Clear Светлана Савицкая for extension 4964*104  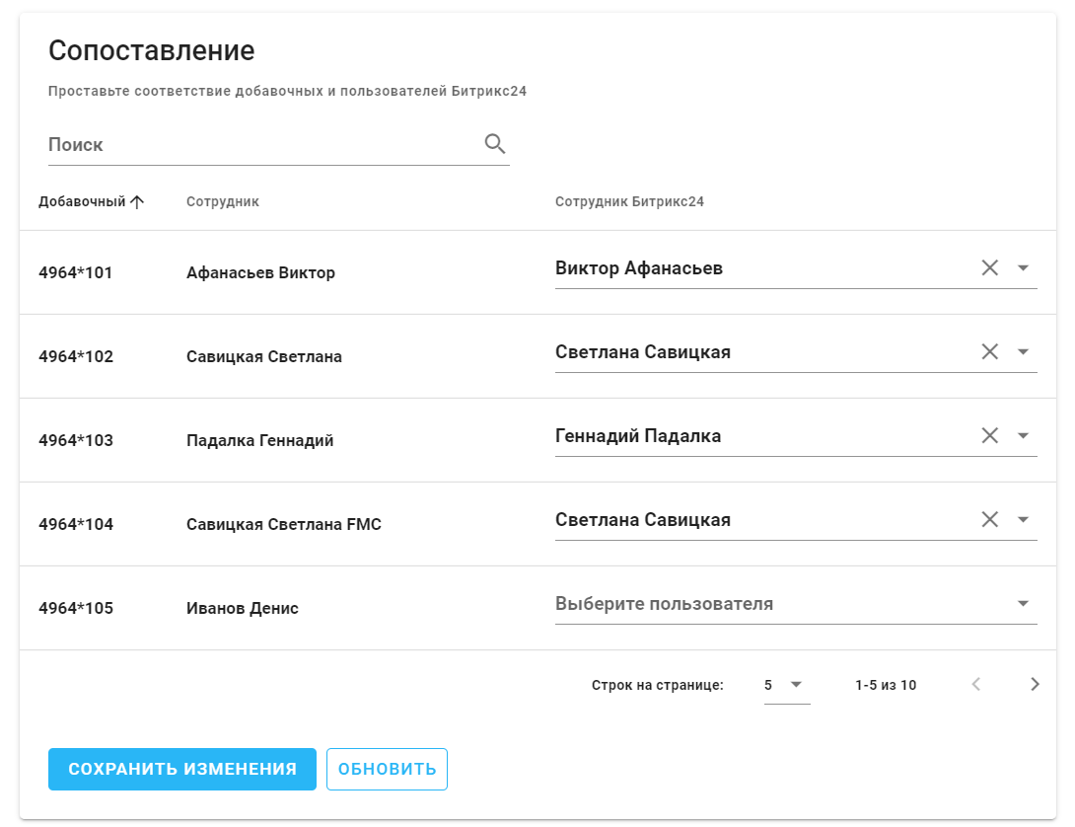click(990, 519)
